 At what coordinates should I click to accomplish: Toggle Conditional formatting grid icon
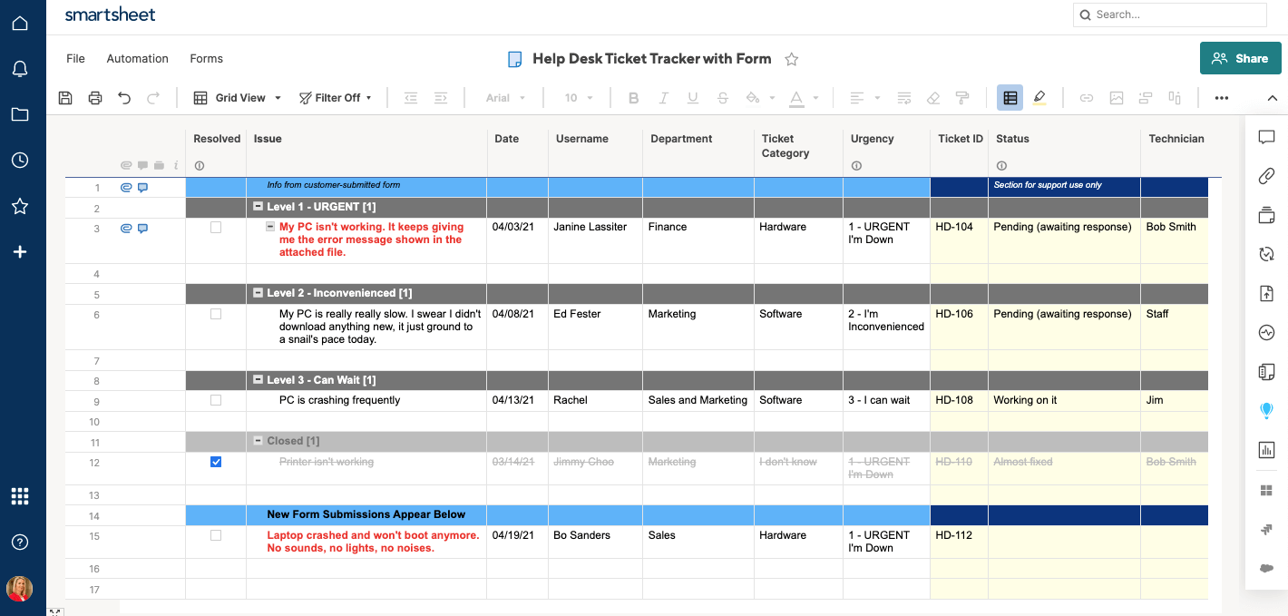pyautogui.click(x=1010, y=98)
